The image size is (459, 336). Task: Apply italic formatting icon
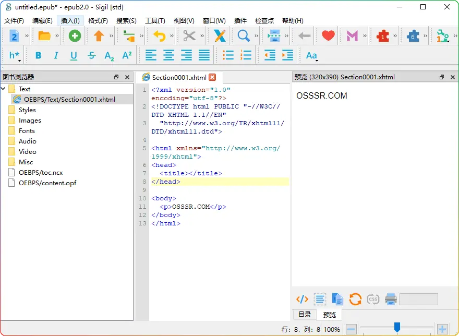click(56, 55)
